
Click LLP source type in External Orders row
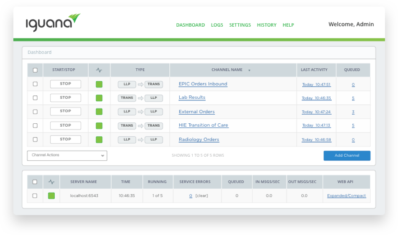(127, 112)
